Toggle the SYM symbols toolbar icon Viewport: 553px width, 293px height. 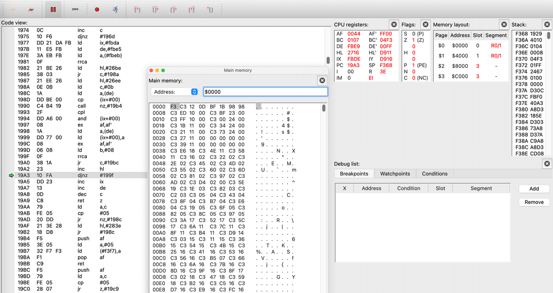pyautogui.click(x=75, y=10)
